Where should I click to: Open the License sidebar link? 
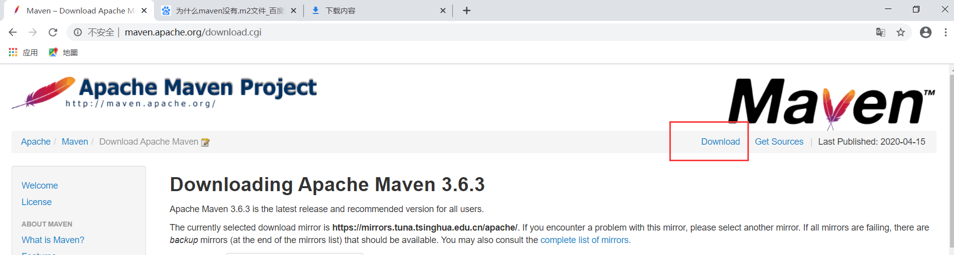pyautogui.click(x=37, y=202)
